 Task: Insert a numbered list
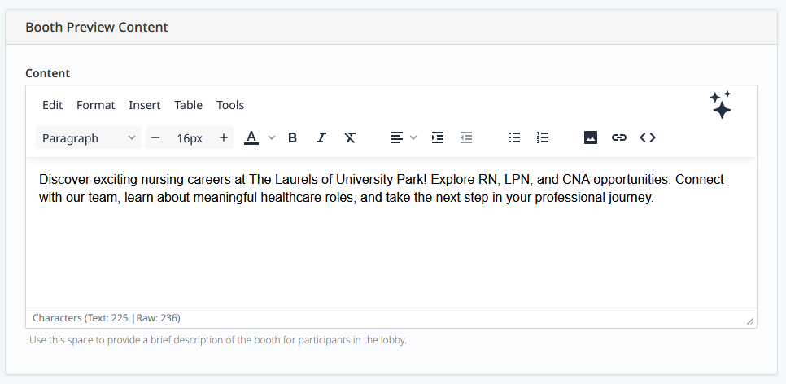click(x=543, y=137)
